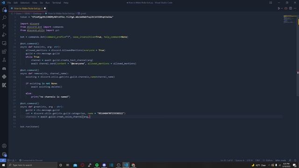This screenshot has height=168, width=299.
Task: Open the Help menu
Action: pyautogui.click(x=66, y=3)
